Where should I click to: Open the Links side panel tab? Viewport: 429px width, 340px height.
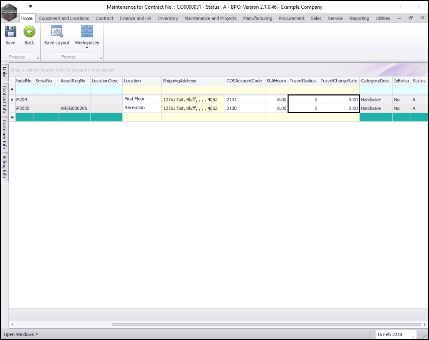[4, 72]
